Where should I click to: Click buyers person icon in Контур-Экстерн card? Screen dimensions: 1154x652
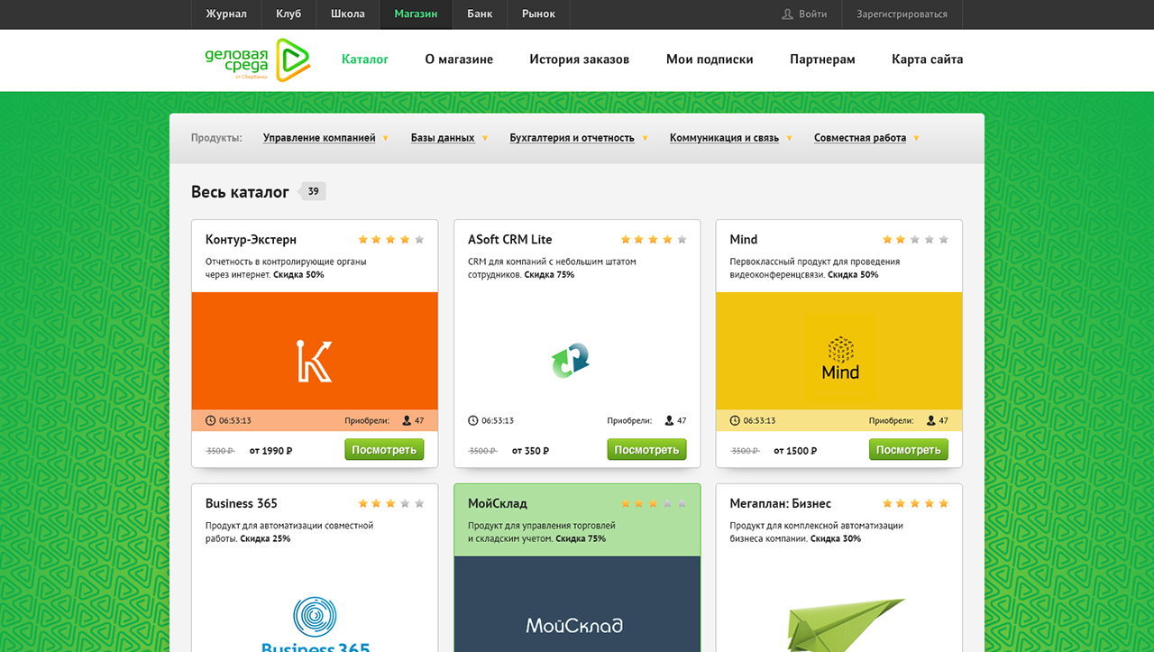pyautogui.click(x=407, y=420)
